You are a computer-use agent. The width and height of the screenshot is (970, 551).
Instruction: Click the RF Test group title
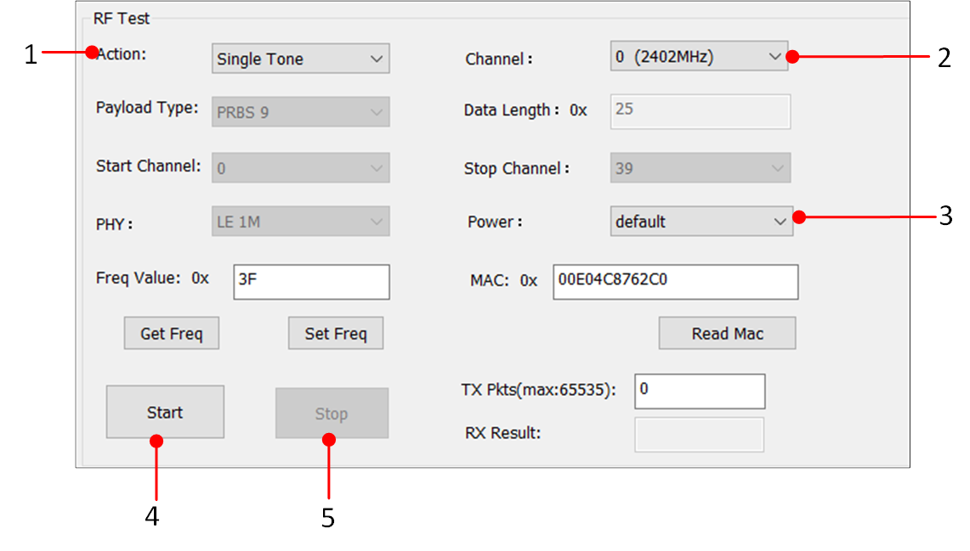[121, 18]
